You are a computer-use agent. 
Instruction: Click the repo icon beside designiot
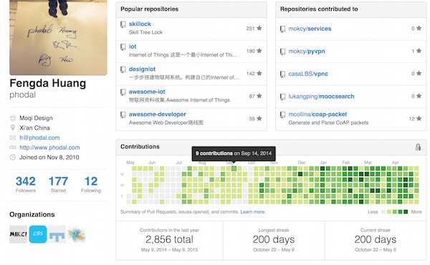coord(123,69)
